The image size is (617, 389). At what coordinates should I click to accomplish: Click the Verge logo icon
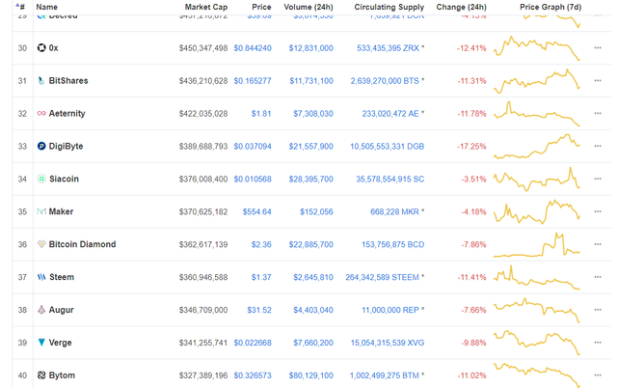(x=41, y=343)
